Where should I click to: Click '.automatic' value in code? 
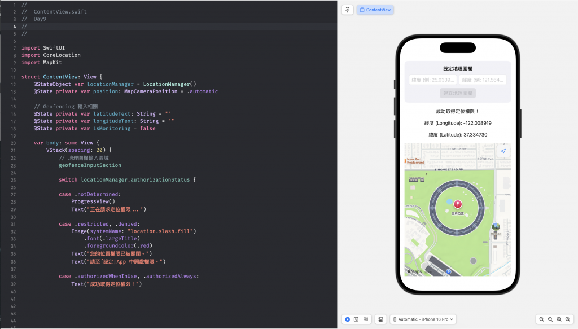pos(203,91)
